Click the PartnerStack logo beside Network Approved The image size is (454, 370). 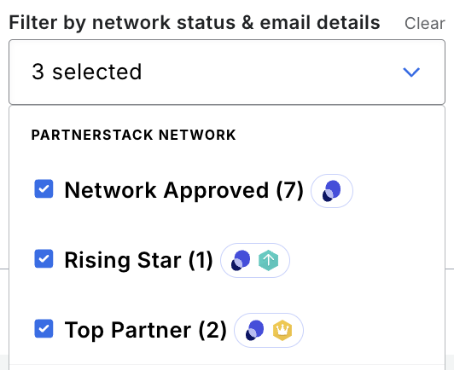tap(331, 191)
